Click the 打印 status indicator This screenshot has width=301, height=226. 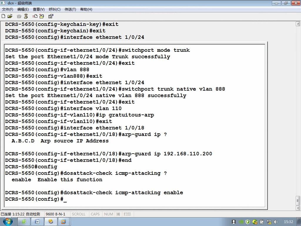pos(127,214)
